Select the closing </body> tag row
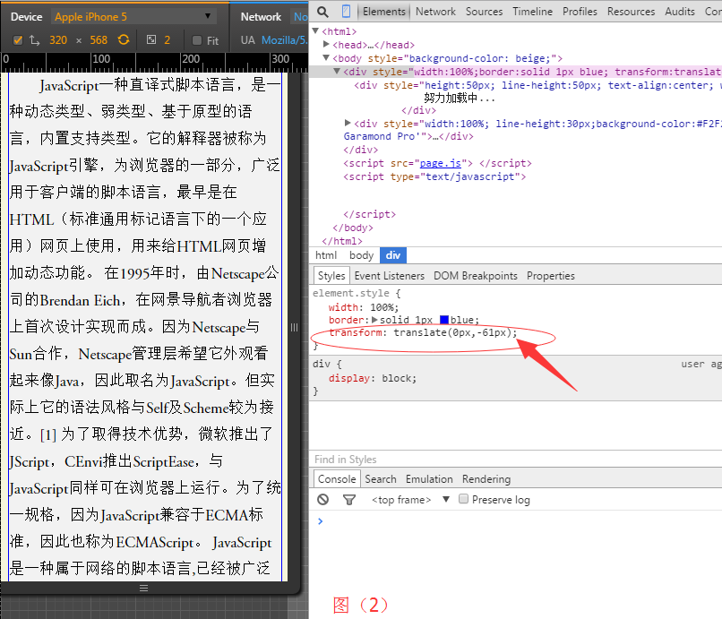This screenshot has width=722, height=619. coord(353,228)
